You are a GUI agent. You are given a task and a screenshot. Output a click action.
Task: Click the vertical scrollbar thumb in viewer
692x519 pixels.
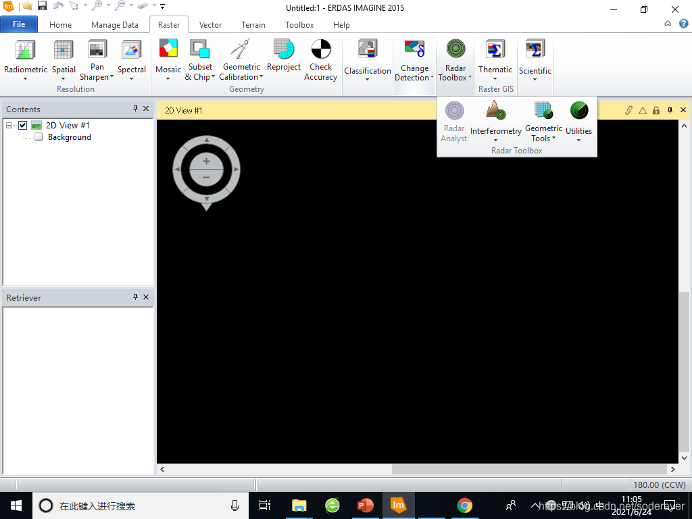(684, 372)
